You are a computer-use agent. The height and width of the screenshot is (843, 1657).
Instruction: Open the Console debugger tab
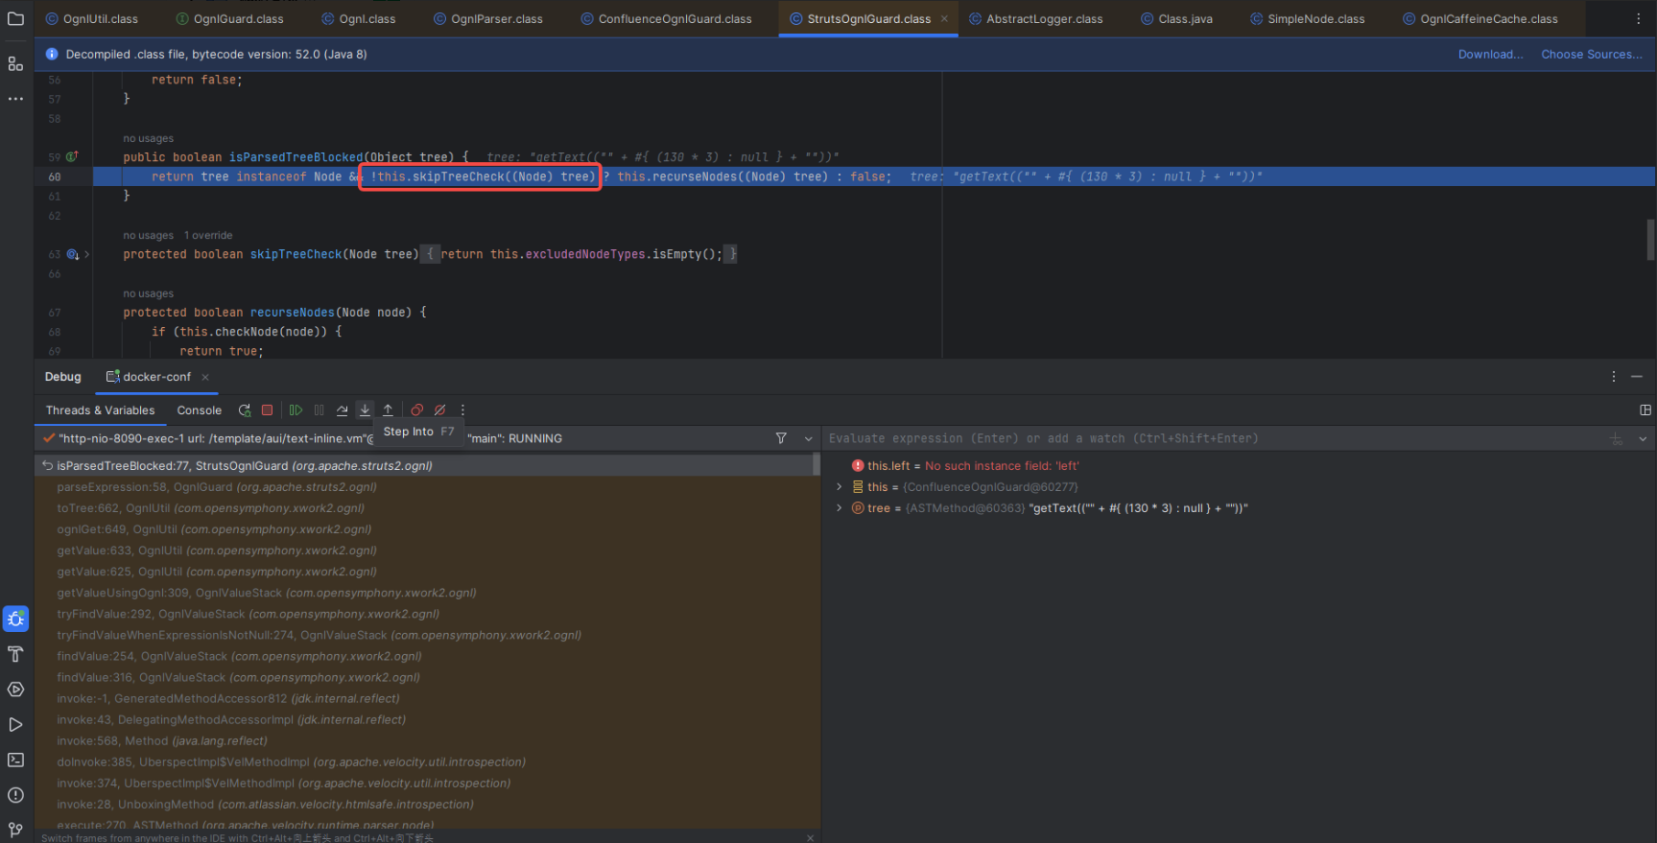point(200,410)
